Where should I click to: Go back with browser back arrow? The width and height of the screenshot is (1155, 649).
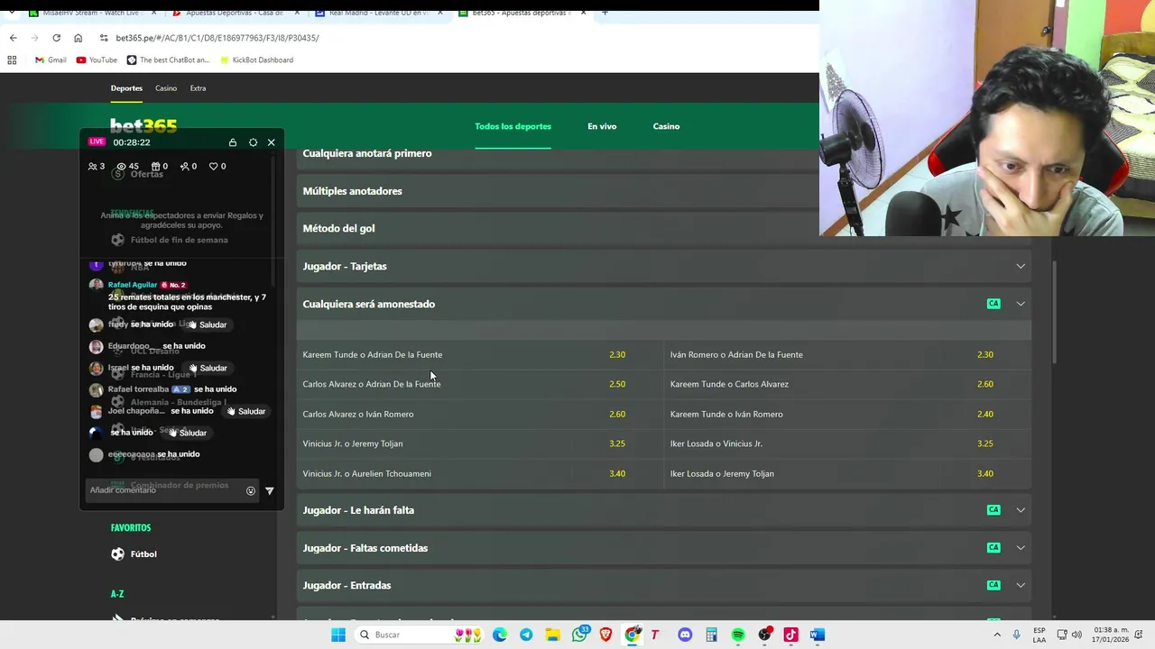coord(13,38)
